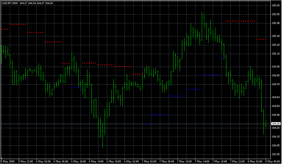Click the USDJPY,M30 chart title text
This screenshot has height=164, width=282.
(x=10, y=3)
